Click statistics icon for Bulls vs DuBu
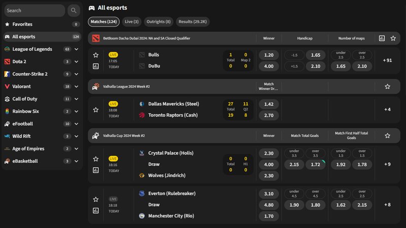The width and height of the screenshot is (406, 228). (95, 66)
